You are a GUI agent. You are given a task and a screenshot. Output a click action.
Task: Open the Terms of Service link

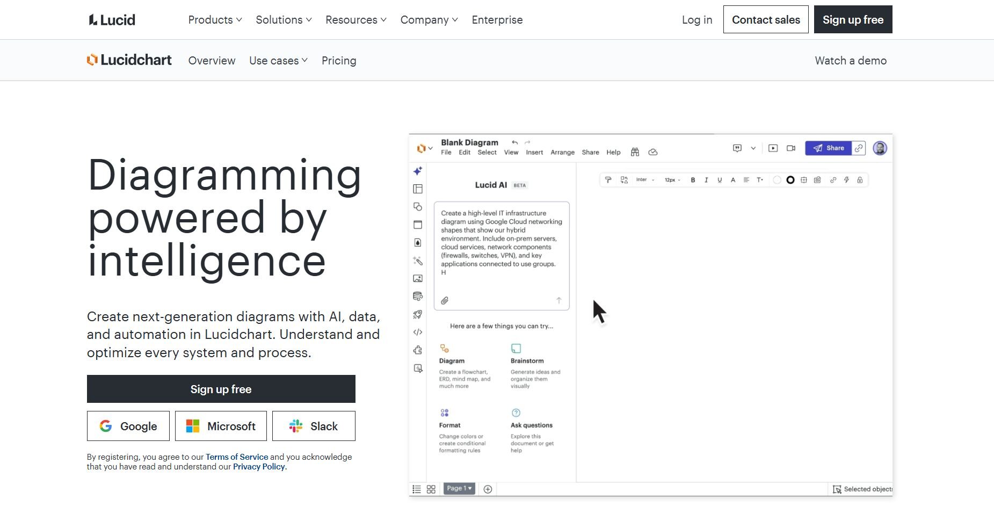click(237, 457)
